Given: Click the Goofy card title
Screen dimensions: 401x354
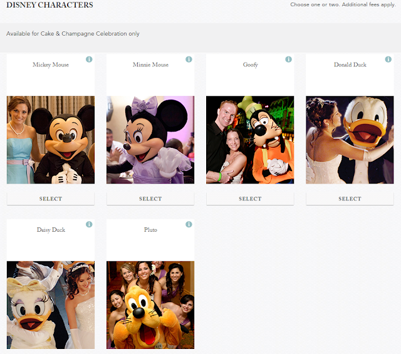Looking at the screenshot, I should [251, 65].
